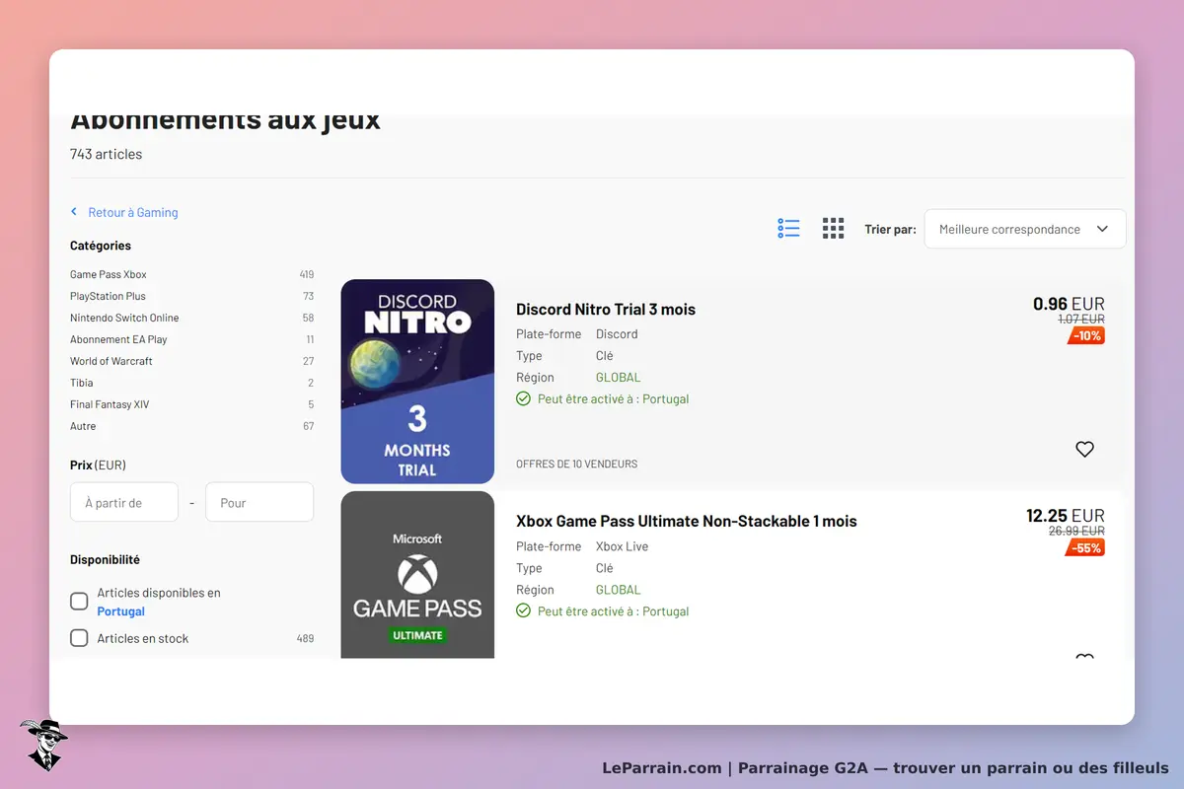Click GLOBAL region on Discord Nitro row

tap(619, 378)
